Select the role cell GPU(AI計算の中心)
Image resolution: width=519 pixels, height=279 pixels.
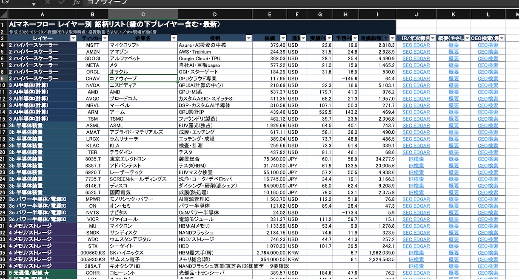click(x=215, y=85)
